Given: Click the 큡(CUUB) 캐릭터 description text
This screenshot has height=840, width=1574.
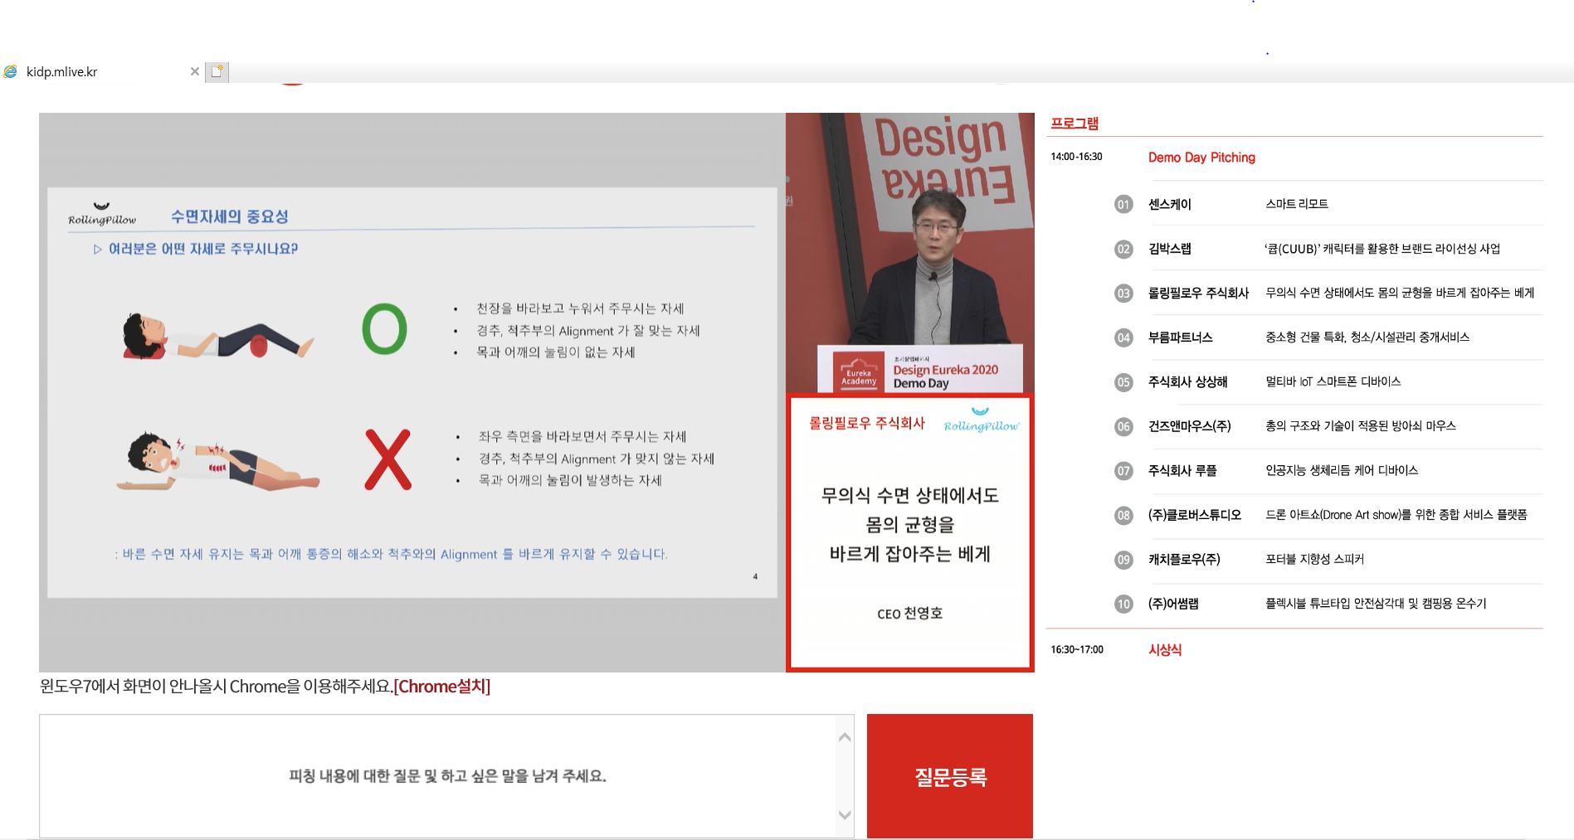Looking at the screenshot, I should (x=1382, y=249).
